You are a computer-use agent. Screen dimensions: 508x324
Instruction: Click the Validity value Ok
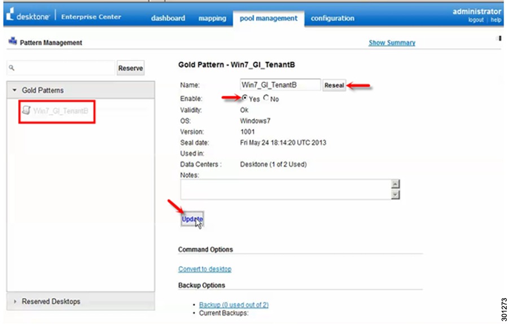[x=244, y=110]
